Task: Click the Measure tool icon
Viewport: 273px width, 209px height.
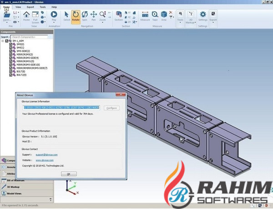Action: pyautogui.click(x=145, y=14)
